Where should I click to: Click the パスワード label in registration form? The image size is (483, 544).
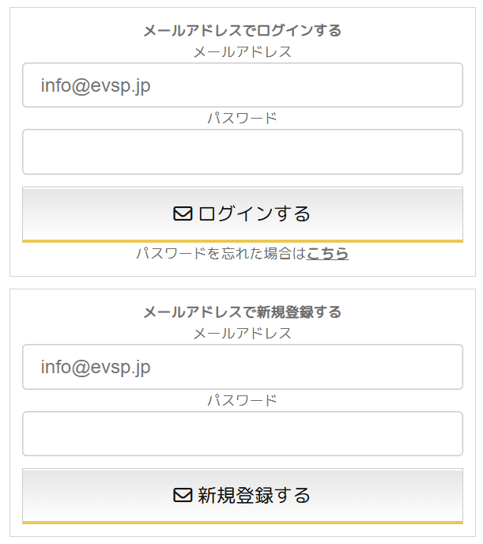(242, 400)
